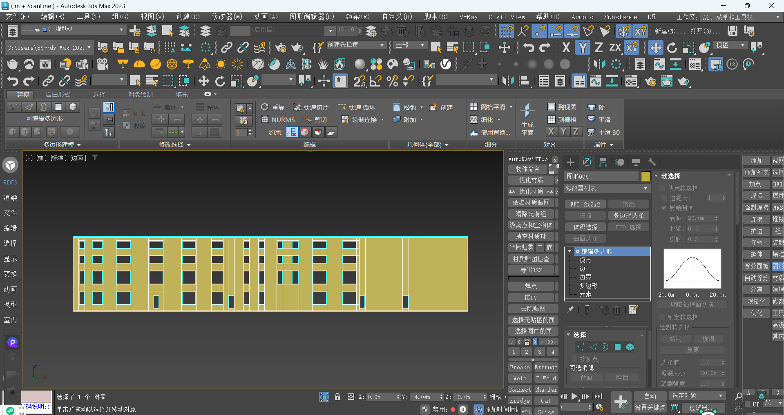
Task: Open the 修改器(M) menu
Action: (227, 17)
